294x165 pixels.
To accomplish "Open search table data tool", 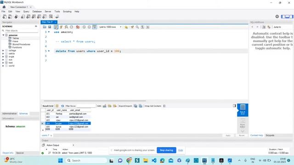I will (51, 16).
